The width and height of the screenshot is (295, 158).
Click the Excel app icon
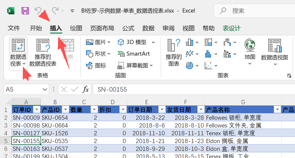(11, 11)
